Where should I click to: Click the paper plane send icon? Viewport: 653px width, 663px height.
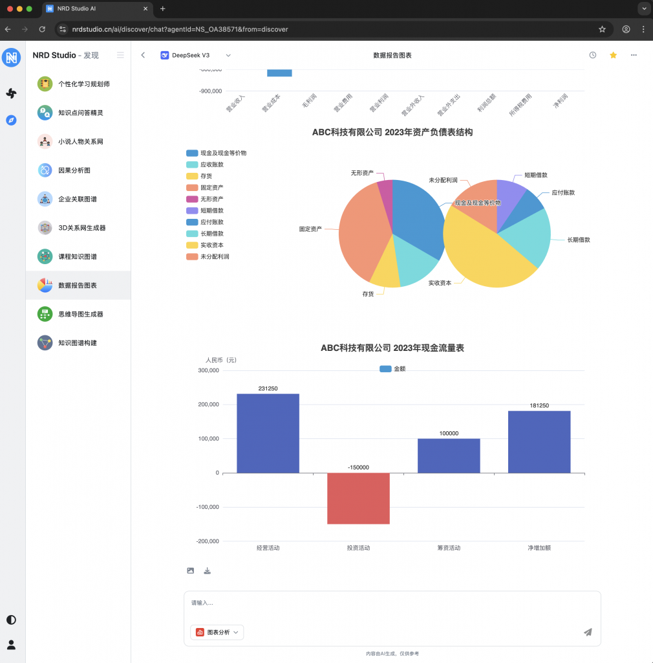click(x=587, y=632)
